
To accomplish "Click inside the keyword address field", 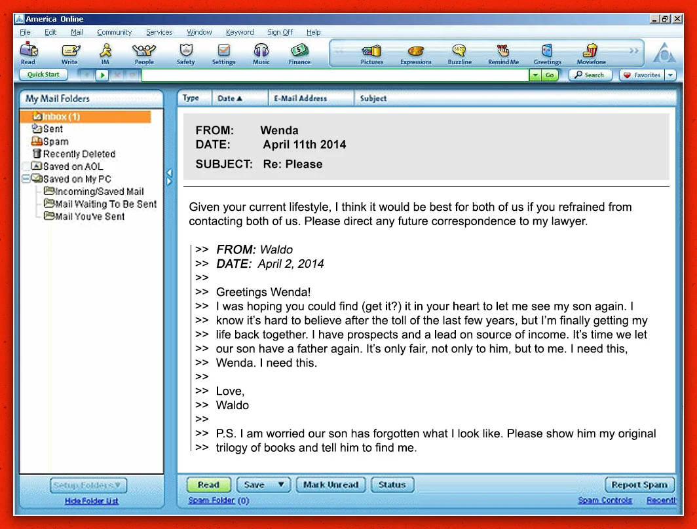I will pos(335,75).
